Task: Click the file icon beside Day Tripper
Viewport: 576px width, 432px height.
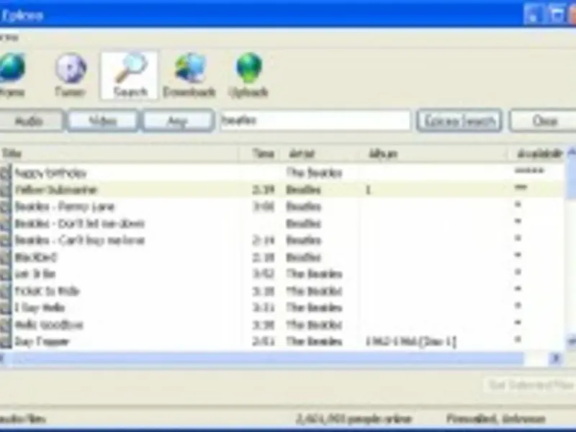Action: tap(6, 341)
